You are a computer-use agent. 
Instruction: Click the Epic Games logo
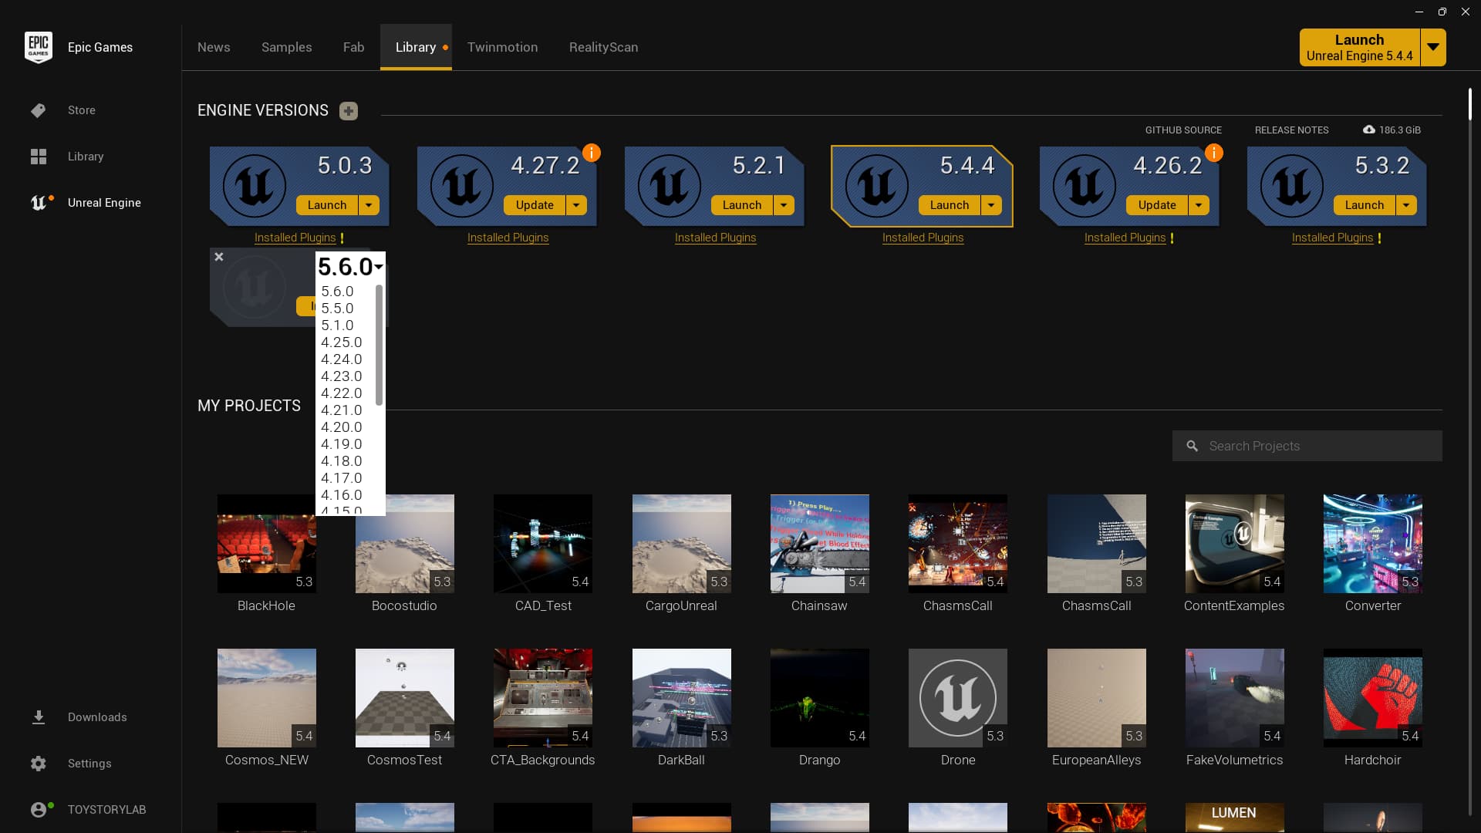[x=39, y=47]
